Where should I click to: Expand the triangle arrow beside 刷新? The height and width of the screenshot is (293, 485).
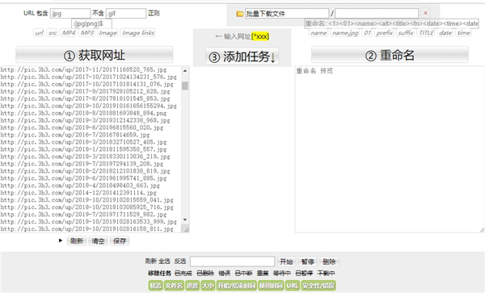[61, 241]
